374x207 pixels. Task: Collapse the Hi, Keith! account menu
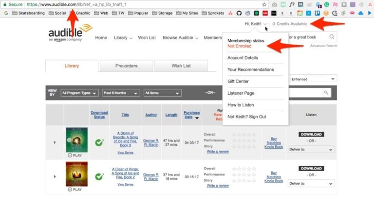click(x=256, y=24)
